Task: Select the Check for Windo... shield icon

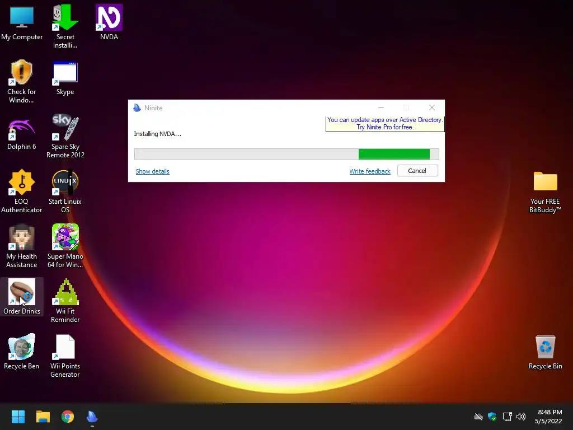Action: (22, 81)
